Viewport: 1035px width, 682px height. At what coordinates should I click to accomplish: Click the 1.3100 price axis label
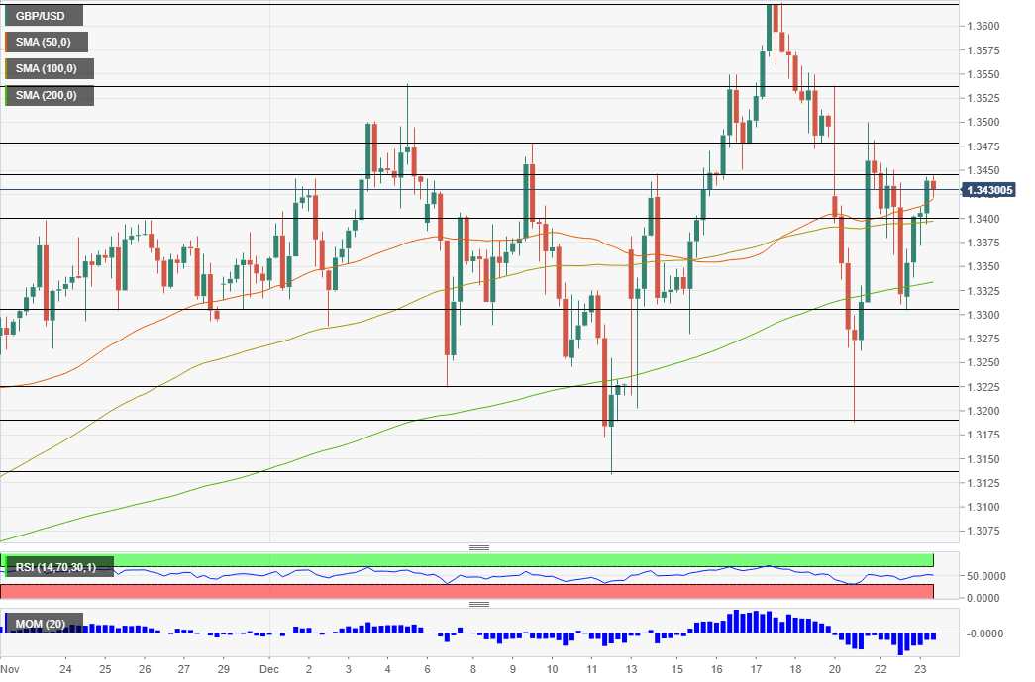[x=983, y=507]
